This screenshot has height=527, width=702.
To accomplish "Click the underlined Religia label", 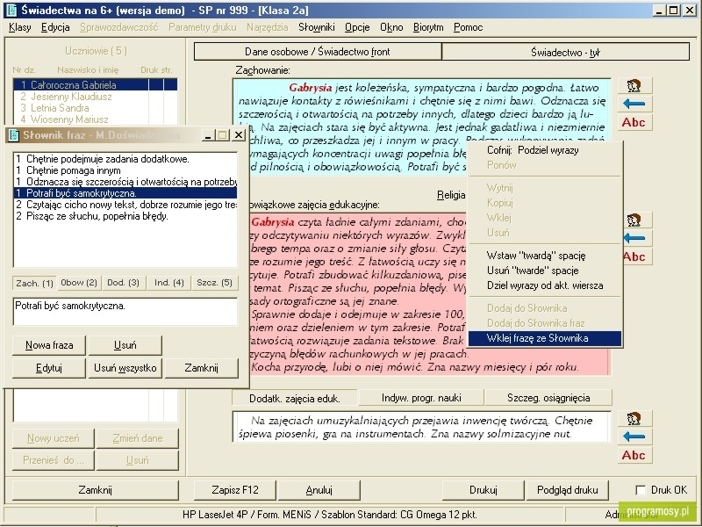I will coord(451,195).
